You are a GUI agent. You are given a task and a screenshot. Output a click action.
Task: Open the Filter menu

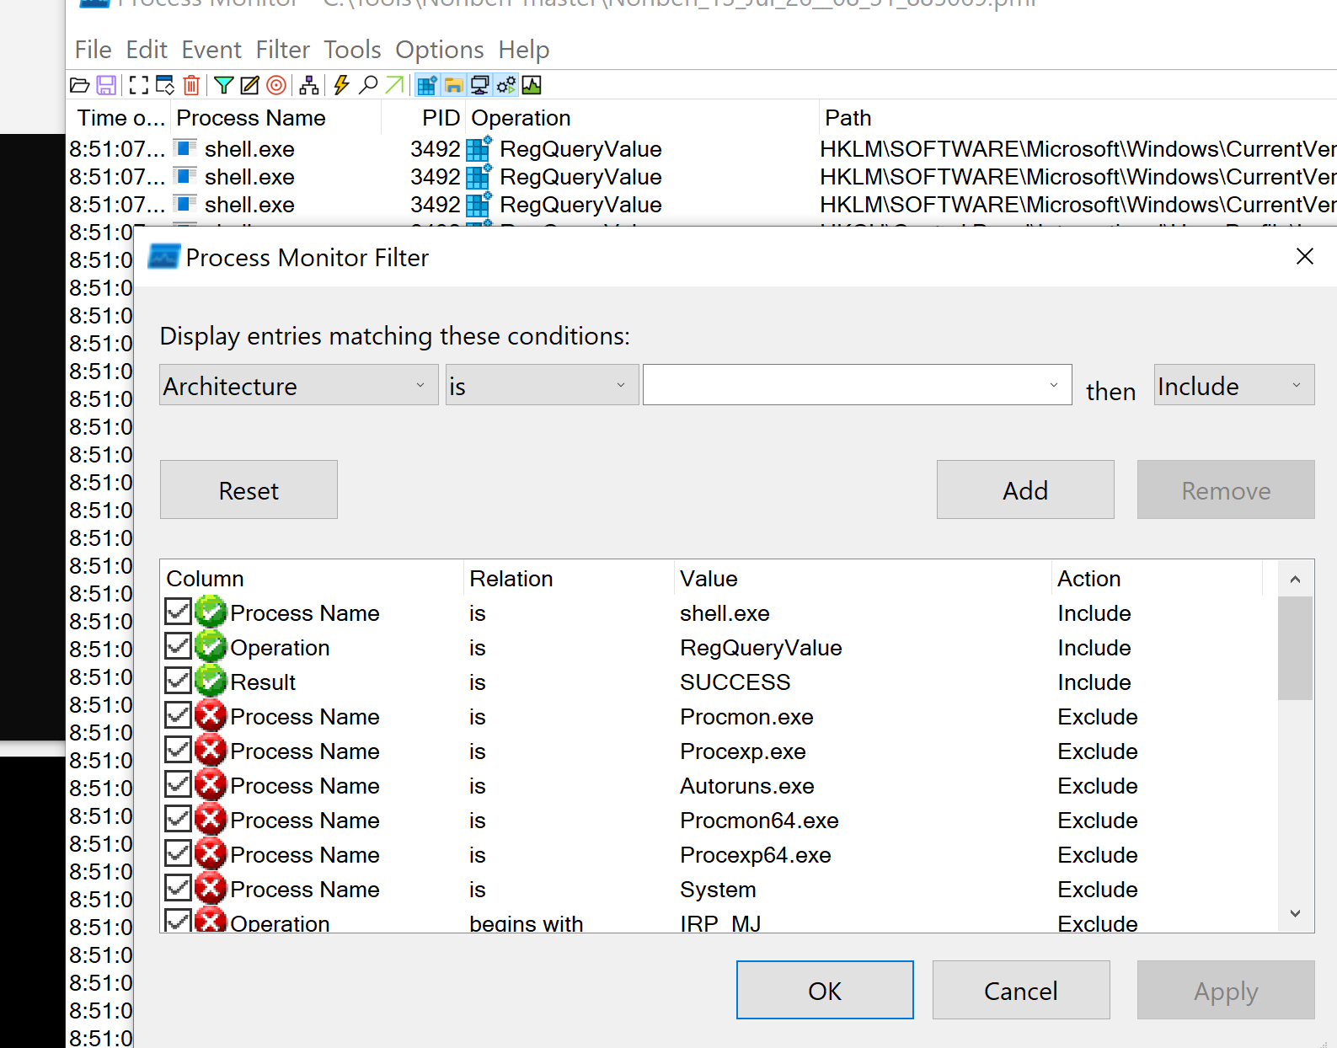(283, 50)
